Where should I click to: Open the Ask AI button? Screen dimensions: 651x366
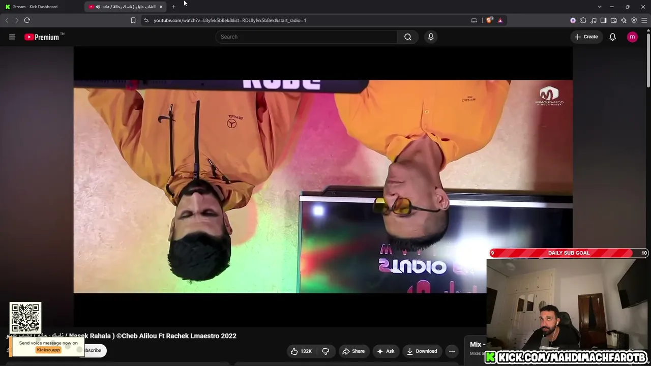[386, 351]
